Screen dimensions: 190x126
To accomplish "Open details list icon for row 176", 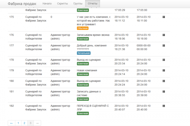I will [164, 35].
